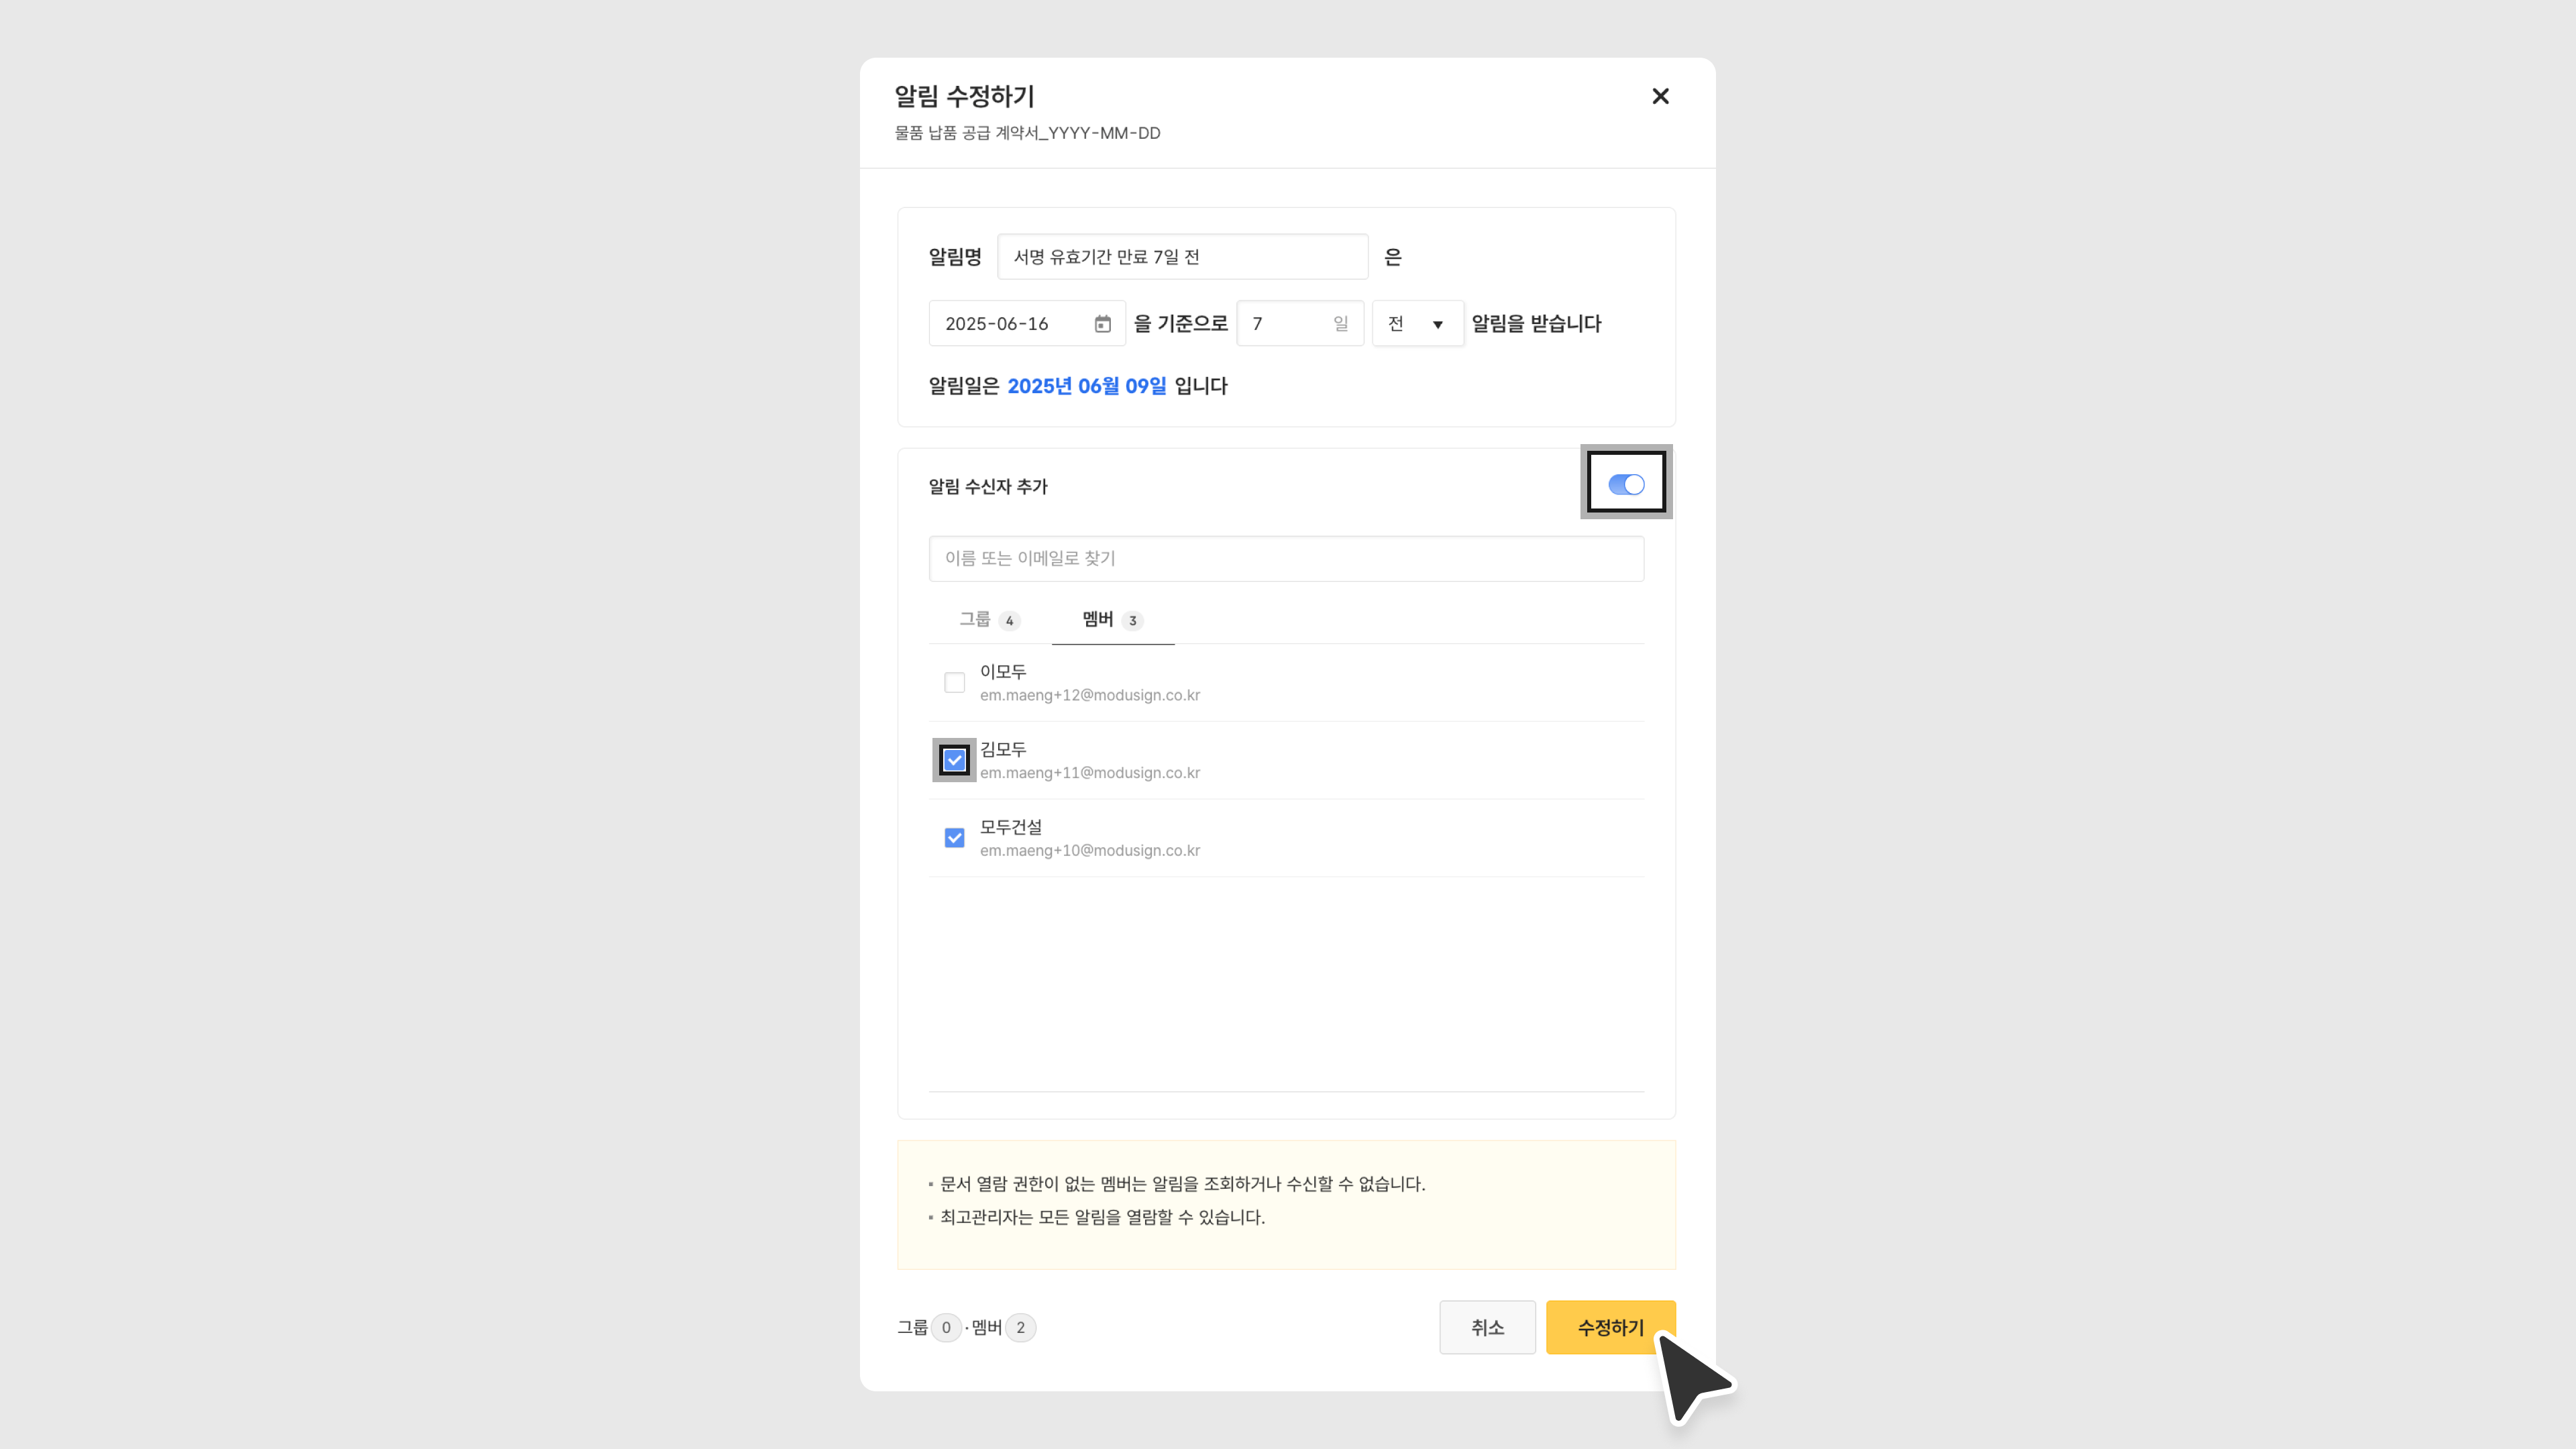Click the dropdown arrow next to 전
The image size is (2576, 1449).
(1438, 325)
